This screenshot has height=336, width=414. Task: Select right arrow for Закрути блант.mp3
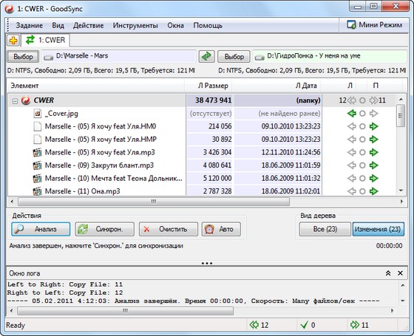coord(373,165)
